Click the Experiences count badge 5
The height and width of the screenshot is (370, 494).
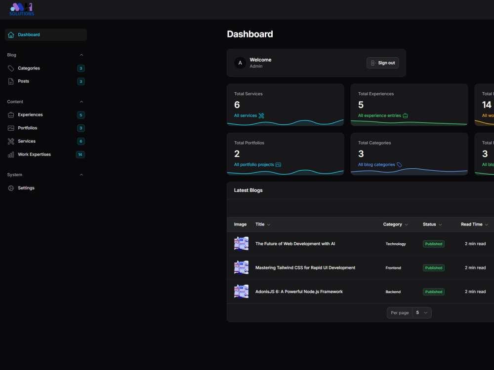[x=81, y=115]
